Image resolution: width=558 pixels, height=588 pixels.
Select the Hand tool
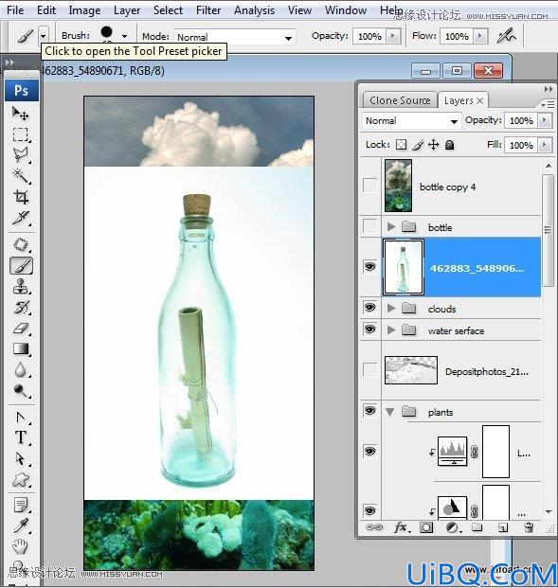(21, 546)
